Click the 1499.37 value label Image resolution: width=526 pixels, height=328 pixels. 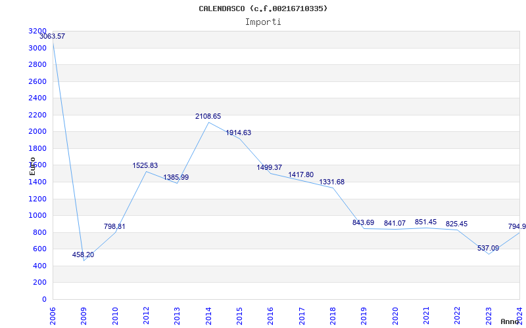pos(270,168)
